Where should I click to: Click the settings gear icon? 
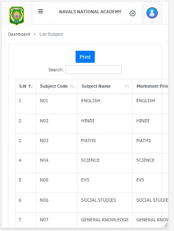coord(133,13)
